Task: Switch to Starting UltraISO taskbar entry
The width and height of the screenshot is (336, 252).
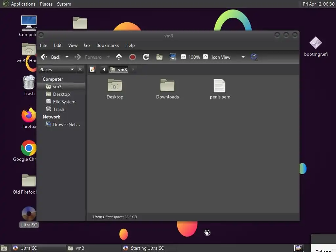Action: (x=149, y=248)
